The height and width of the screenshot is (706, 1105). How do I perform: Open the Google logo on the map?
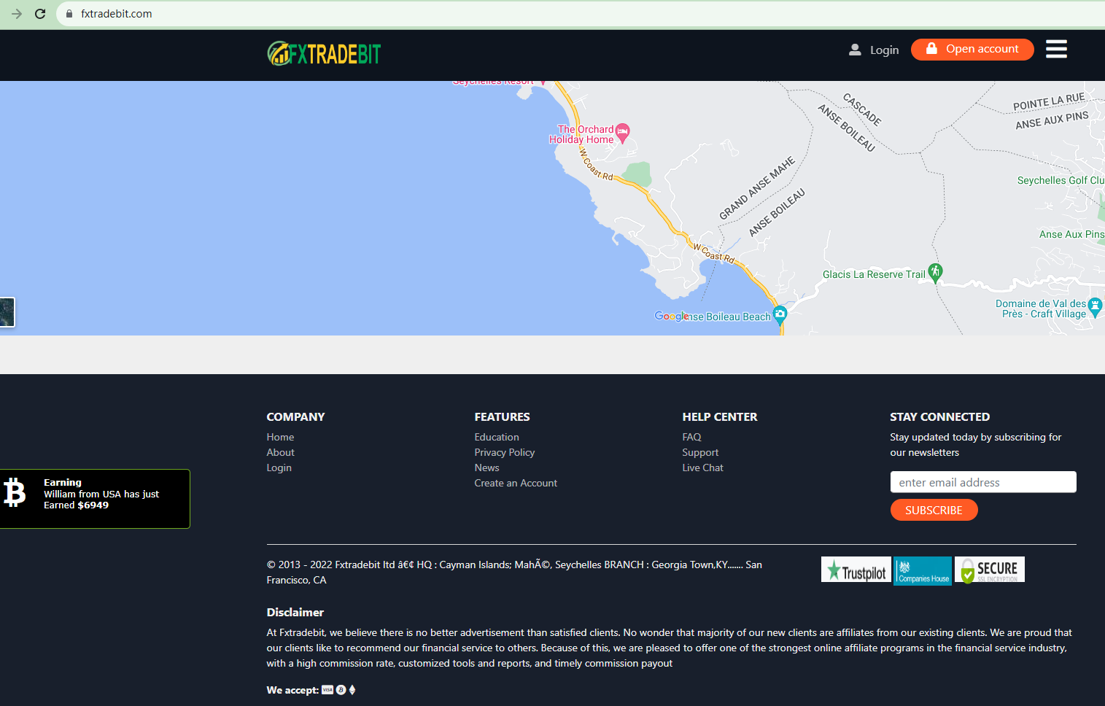[670, 316]
